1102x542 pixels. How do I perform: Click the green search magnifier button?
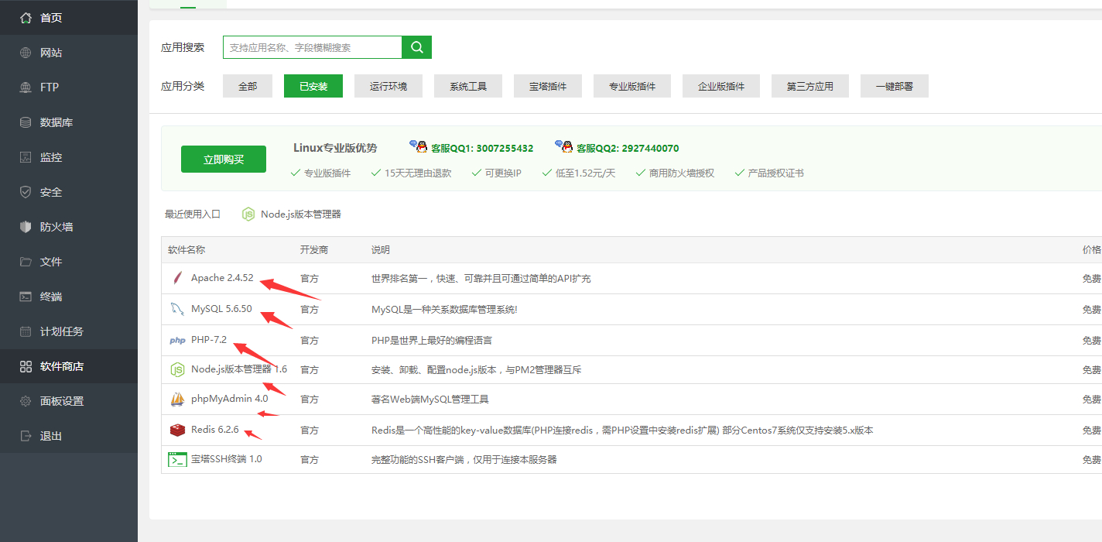coord(416,47)
